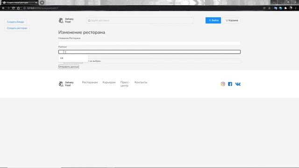
Task: Open a new browser tab with plus
Action: tap(42, 3)
